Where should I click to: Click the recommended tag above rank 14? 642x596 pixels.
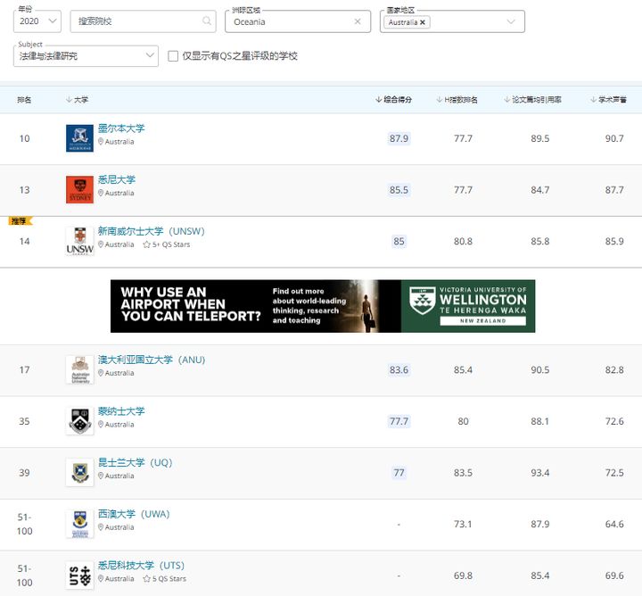(x=20, y=221)
